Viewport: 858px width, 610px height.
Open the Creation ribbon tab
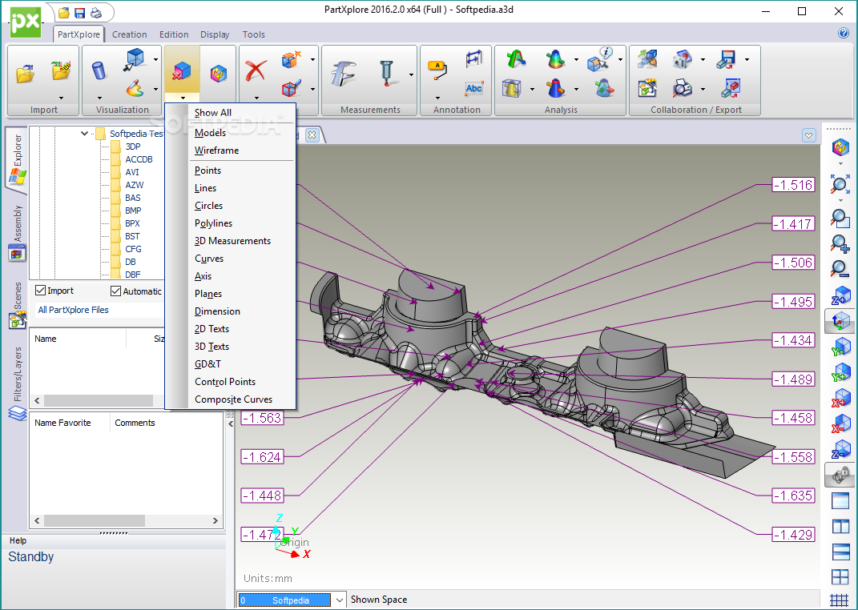tap(129, 34)
